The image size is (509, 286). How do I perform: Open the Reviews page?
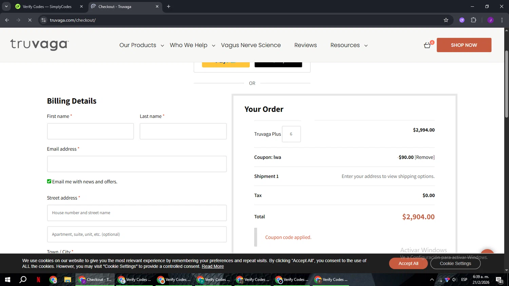(x=305, y=45)
